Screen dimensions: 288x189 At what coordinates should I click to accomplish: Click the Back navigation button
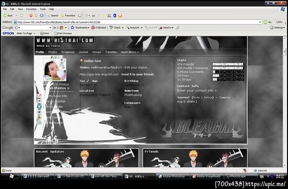8,16
